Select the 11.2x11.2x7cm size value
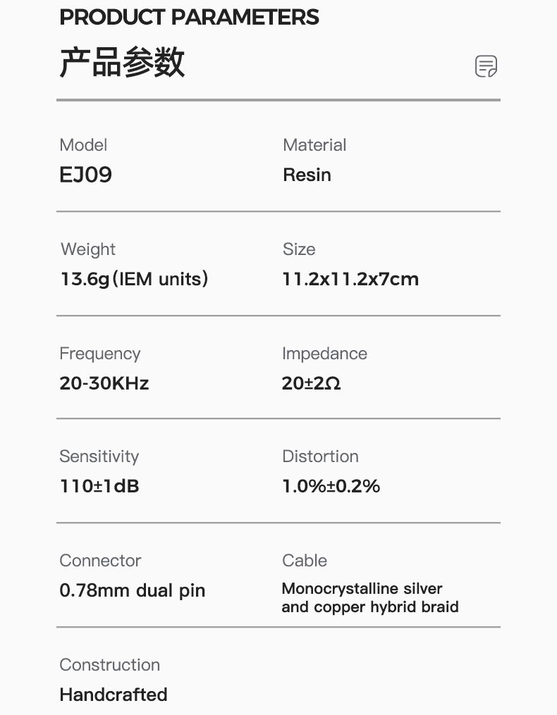The image size is (557, 715). pos(350,279)
